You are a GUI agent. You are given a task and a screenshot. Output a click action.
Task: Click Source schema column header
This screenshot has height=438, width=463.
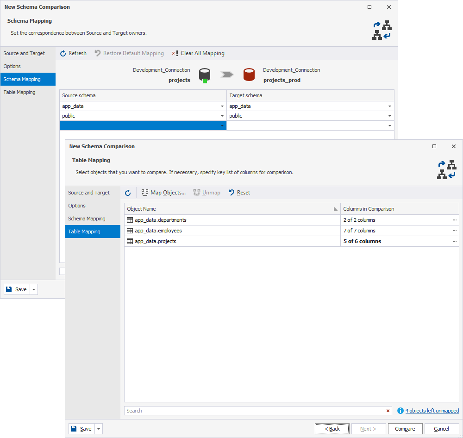(x=143, y=96)
